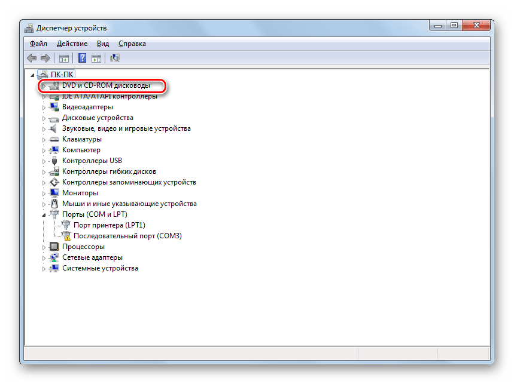Viewport: 514px width, 384px height.
Task: Select the Сетевые адаптеры label
Action: (x=92, y=257)
